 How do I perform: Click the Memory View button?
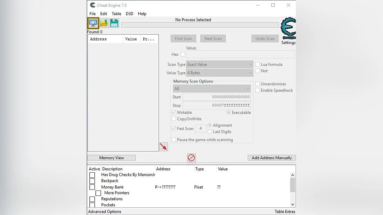coord(111,158)
